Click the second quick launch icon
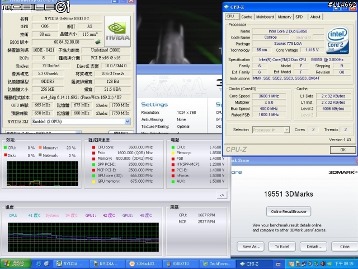Image resolution: width=358 pixels, height=269 pixels. (46, 264)
